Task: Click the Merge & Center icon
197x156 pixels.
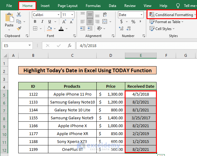Action: 105,22
